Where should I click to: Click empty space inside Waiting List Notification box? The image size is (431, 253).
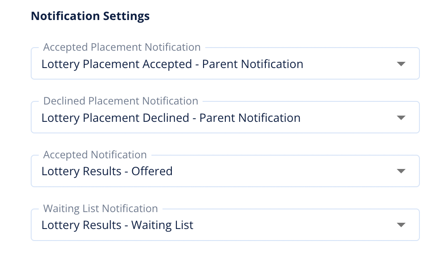pos(294,225)
